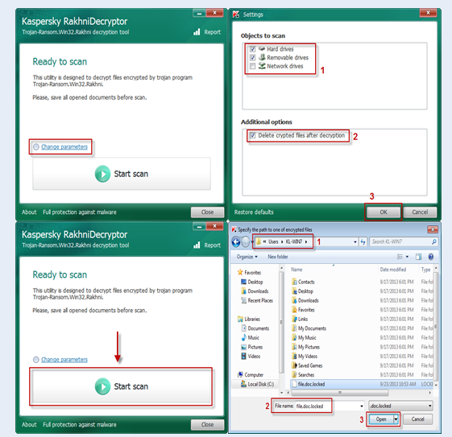Click Start scan in bottom RakhniDecryptor window
The height and width of the screenshot is (437, 452).
122,386
